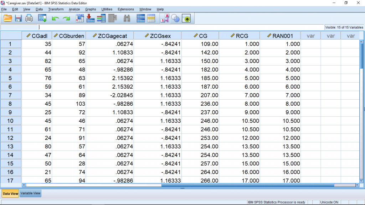Open the Analyze menu

(74, 9)
